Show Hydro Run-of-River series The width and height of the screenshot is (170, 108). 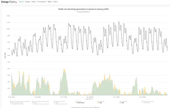pyautogui.click(x=60, y=102)
